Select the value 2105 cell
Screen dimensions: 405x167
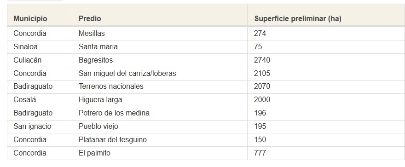tap(326, 74)
